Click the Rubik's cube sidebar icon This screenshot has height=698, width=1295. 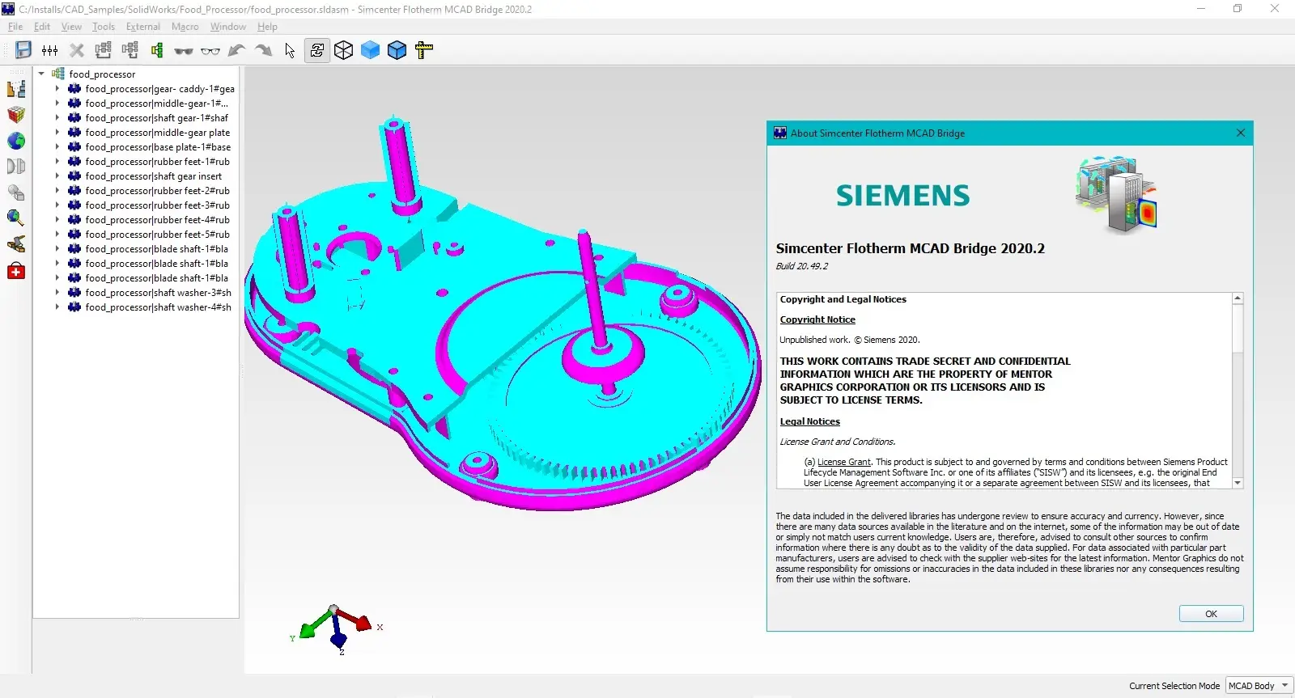click(16, 115)
